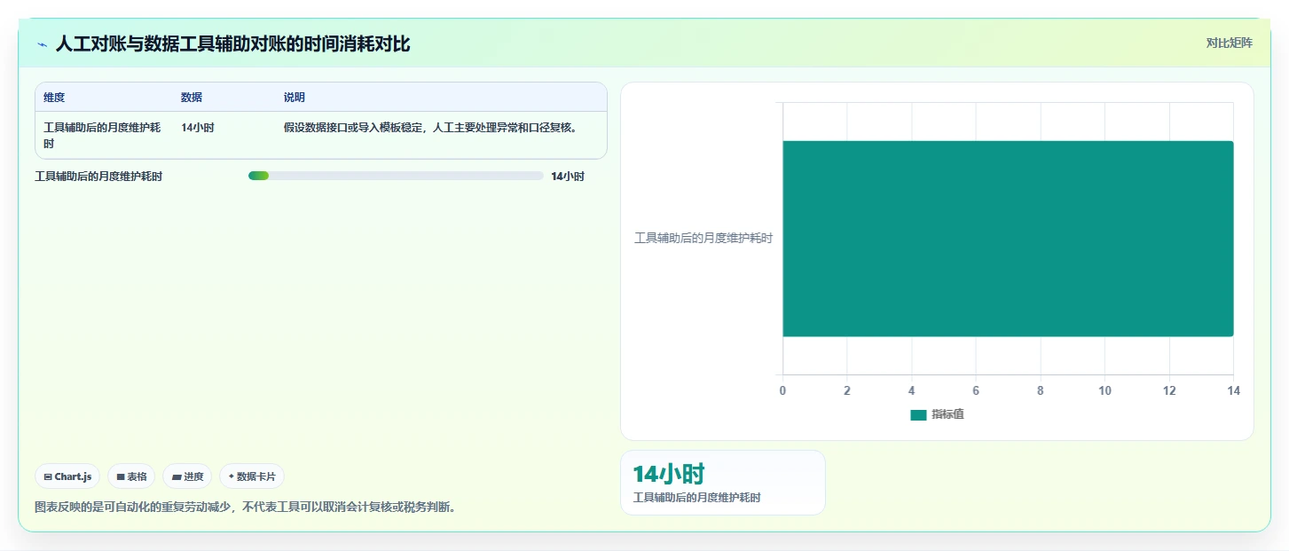The width and height of the screenshot is (1289, 551).
Task: Click x-axis tick label 0
Action: click(782, 391)
